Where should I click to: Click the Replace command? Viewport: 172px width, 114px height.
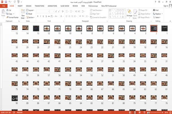[157, 14]
